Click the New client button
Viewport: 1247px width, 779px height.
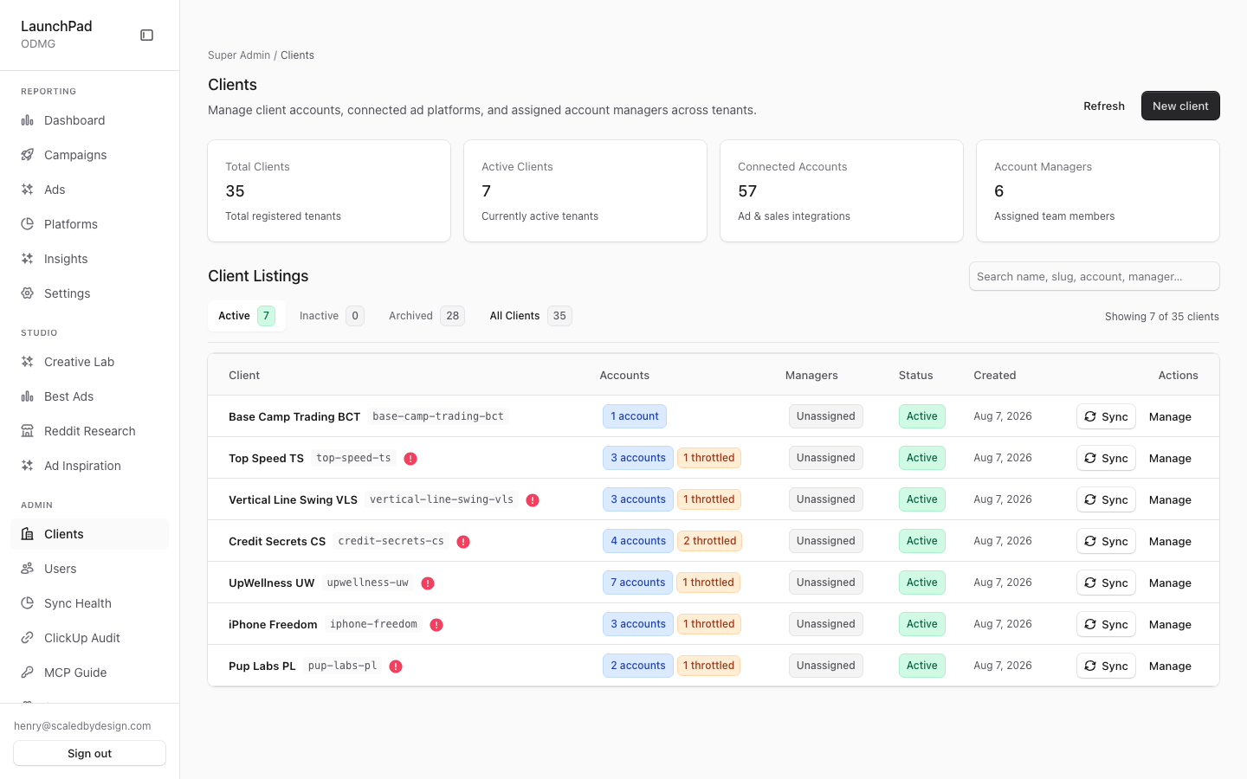click(1180, 106)
